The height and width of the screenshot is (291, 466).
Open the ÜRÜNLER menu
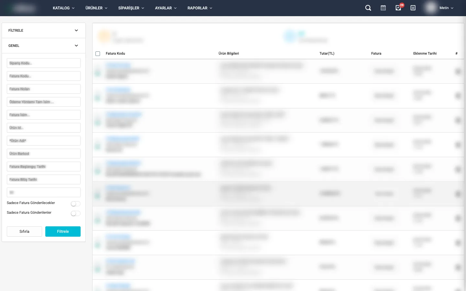click(96, 8)
